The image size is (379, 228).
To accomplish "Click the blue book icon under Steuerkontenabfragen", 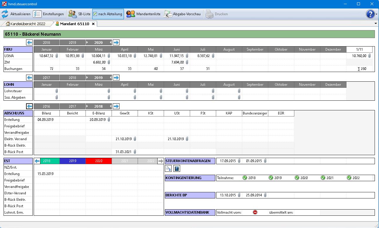I will (x=176, y=168).
